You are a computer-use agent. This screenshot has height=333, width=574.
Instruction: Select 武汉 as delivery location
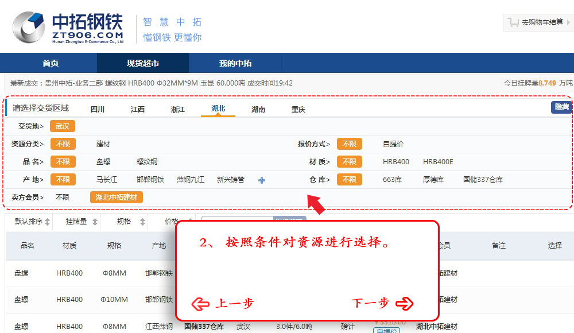click(x=63, y=126)
